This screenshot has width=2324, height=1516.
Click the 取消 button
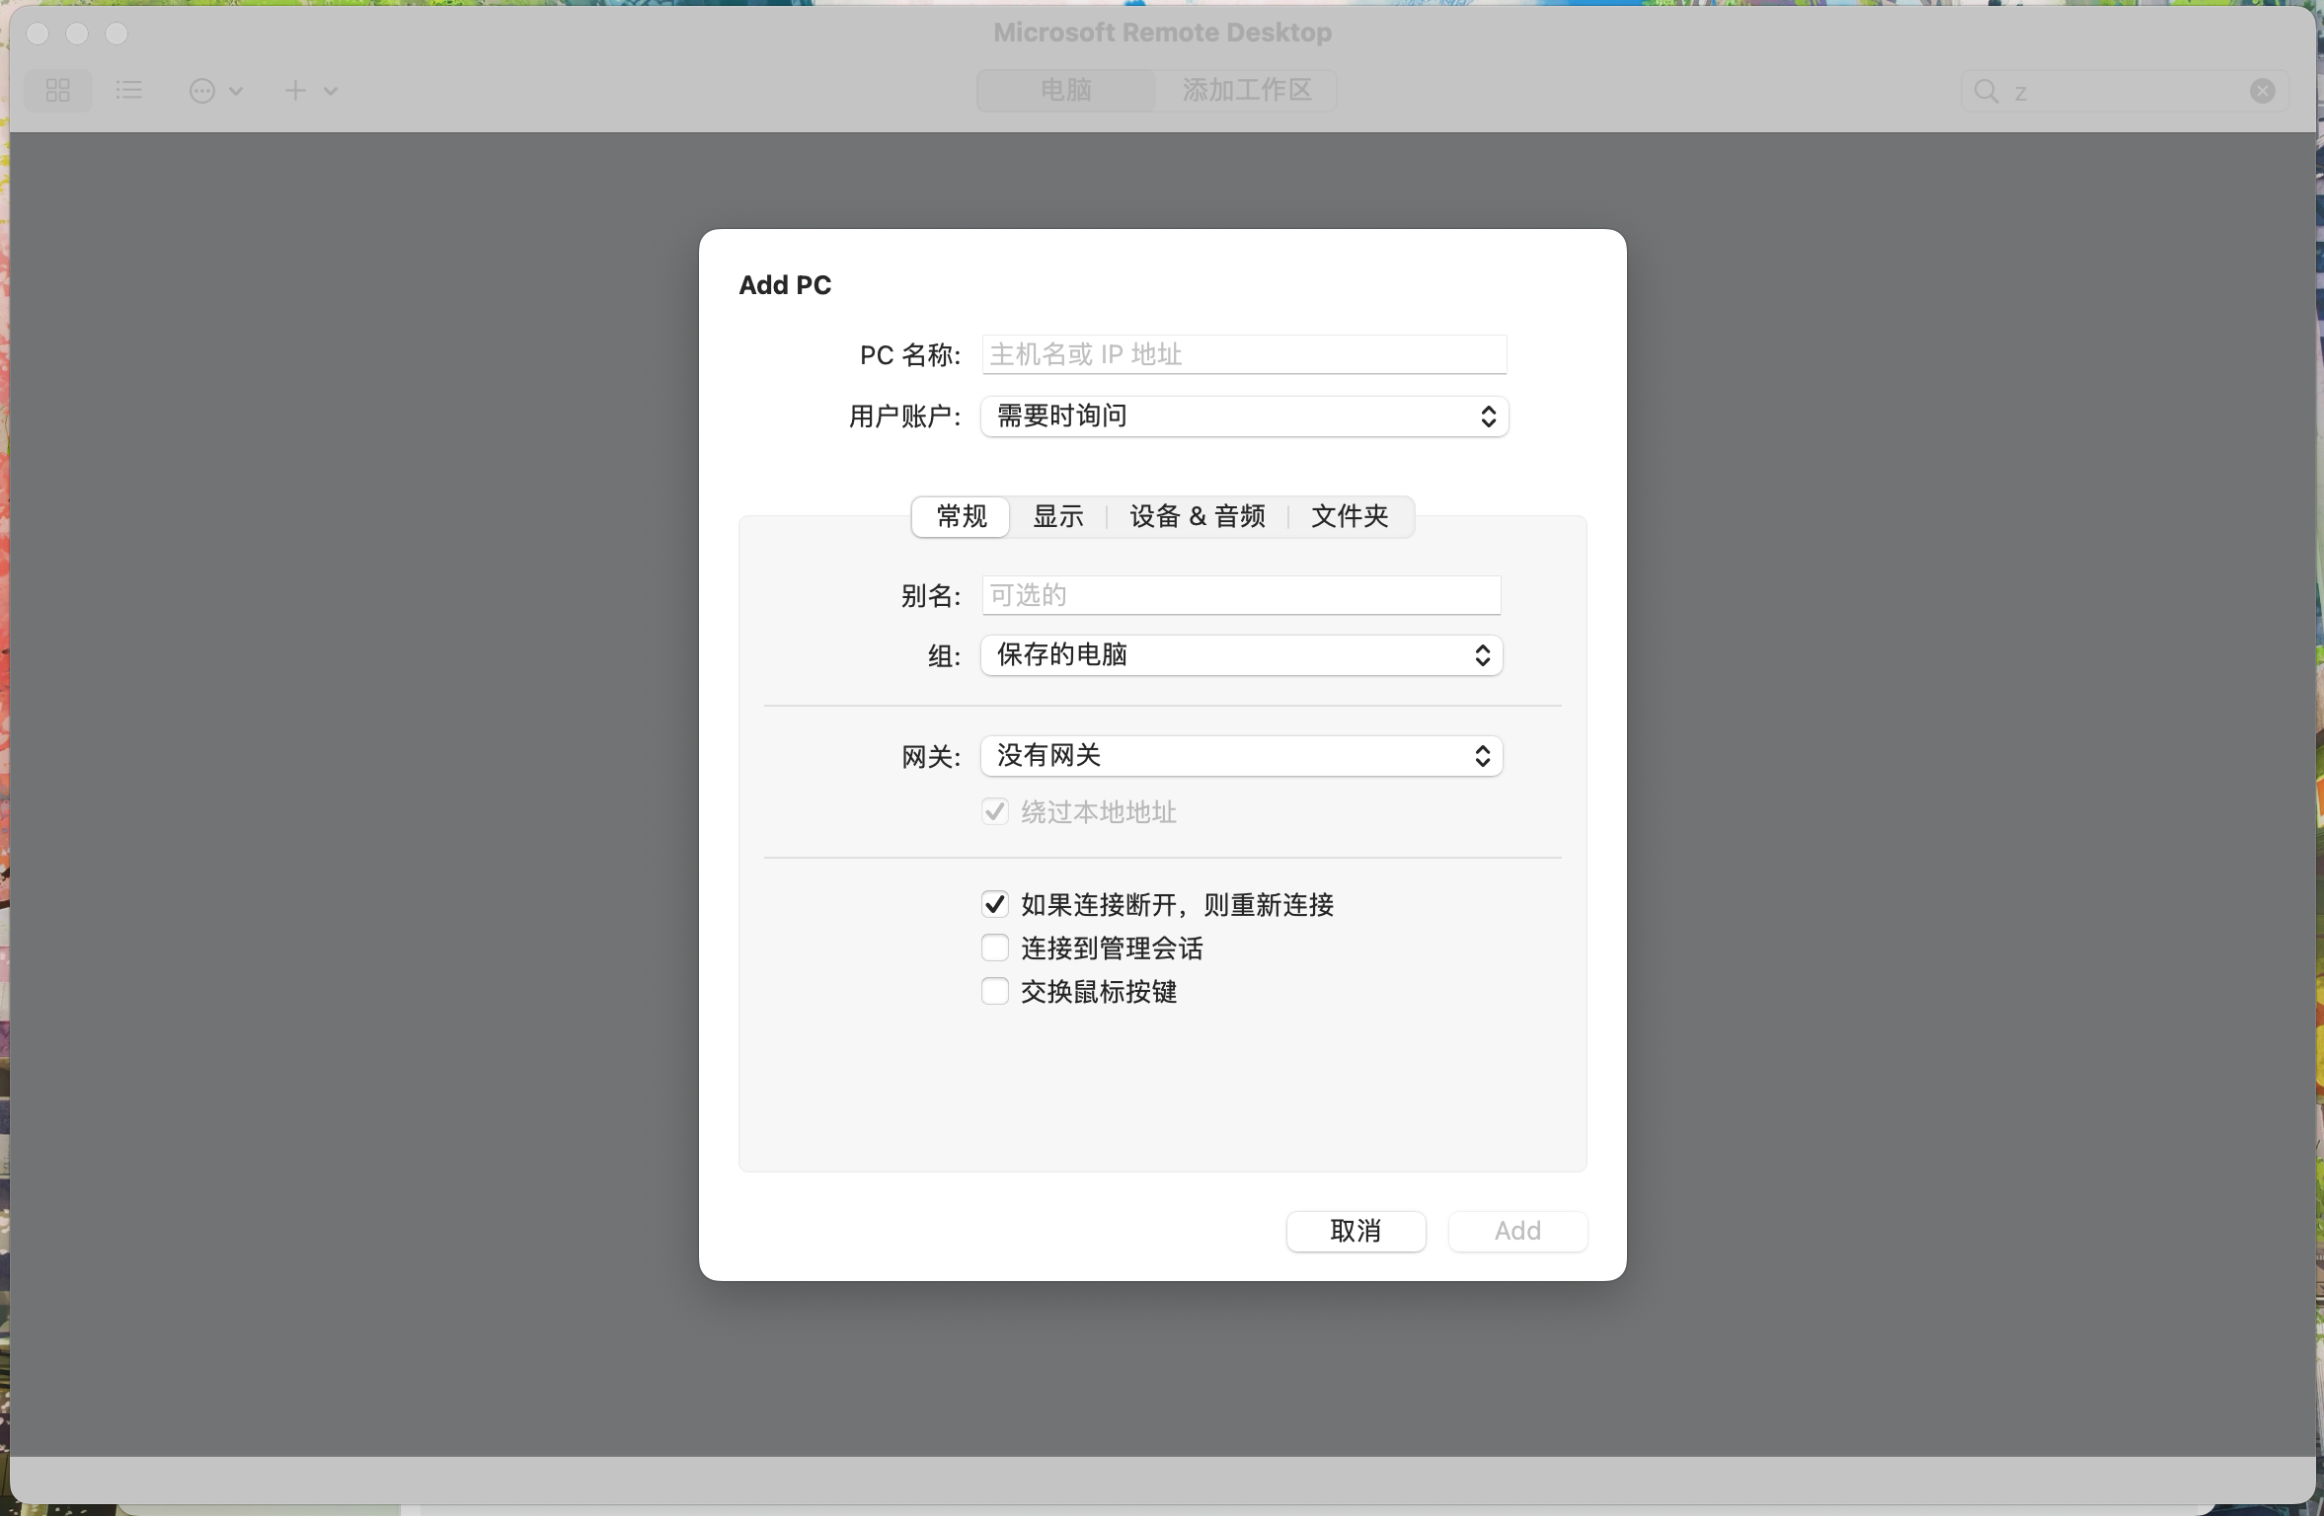point(1355,1231)
